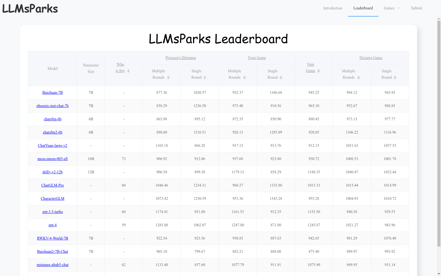Open the gpt-3.5-turbo model link
441x276 pixels.
[53, 212]
